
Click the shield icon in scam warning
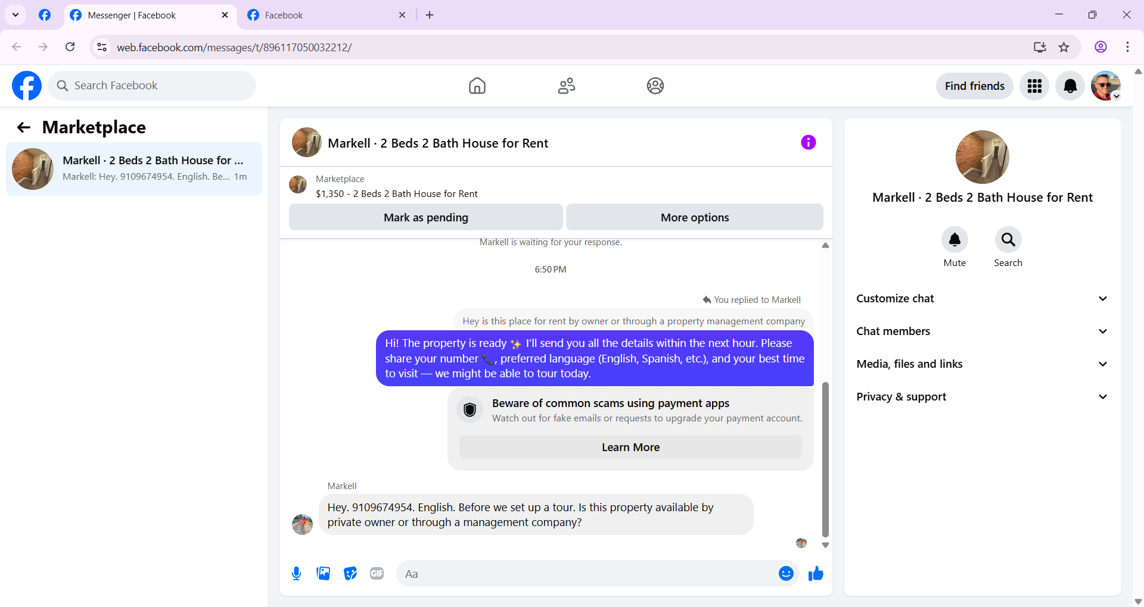tap(470, 410)
